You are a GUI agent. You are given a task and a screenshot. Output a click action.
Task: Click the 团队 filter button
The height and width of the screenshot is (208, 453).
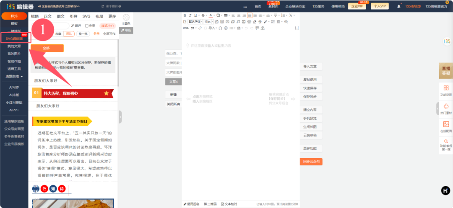(69, 34)
